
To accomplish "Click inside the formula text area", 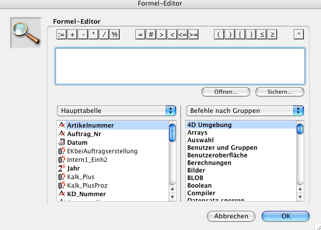I will (180, 66).
